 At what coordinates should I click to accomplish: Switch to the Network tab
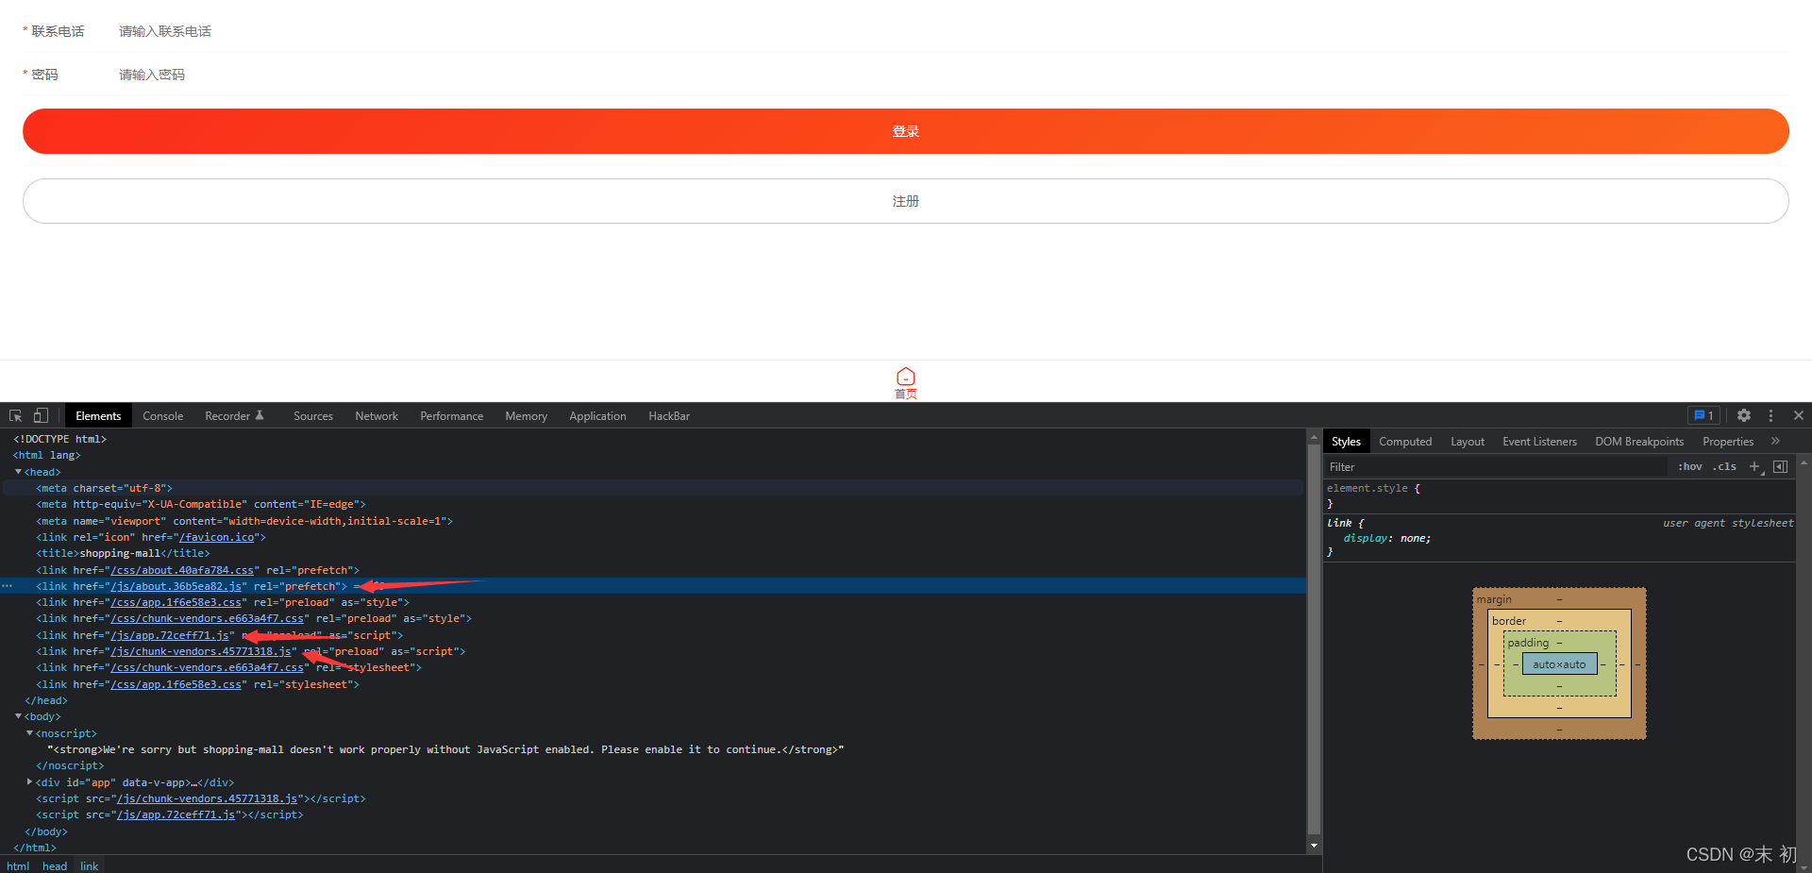(x=377, y=415)
